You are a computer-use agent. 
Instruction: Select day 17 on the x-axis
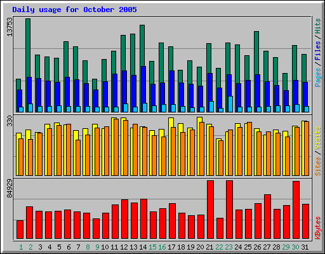(x=171, y=247)
